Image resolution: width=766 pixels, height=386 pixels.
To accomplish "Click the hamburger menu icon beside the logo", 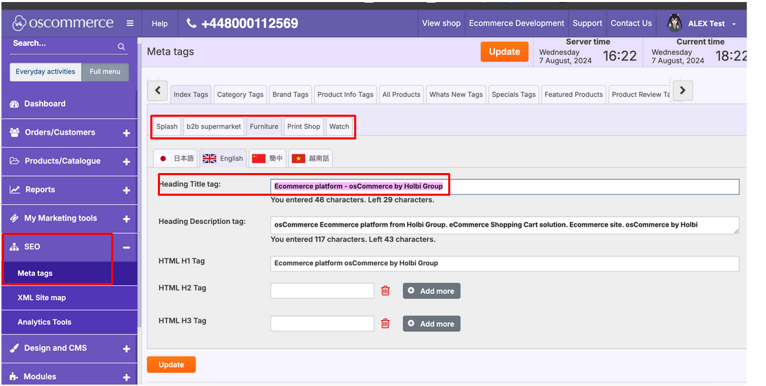I will tap(130, 23).
